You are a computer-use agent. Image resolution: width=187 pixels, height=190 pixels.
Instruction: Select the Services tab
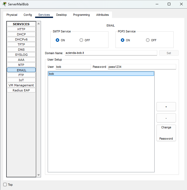[x=44, y=15]
